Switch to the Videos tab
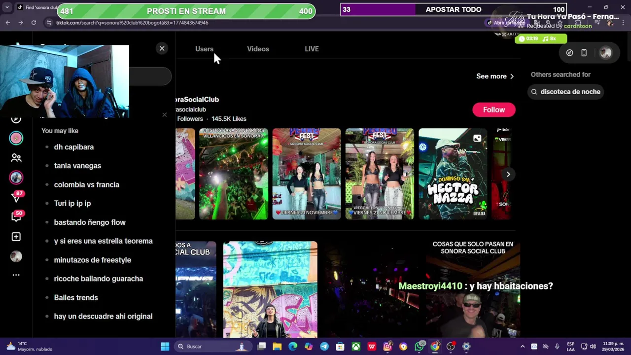 click(258, 49)
